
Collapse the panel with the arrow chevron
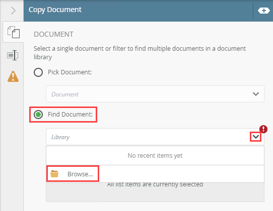click(x=13, y=11)
